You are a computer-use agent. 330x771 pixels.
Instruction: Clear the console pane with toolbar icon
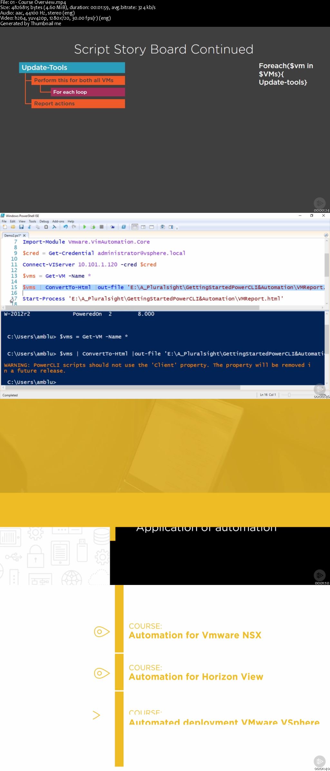pos(54,227)
